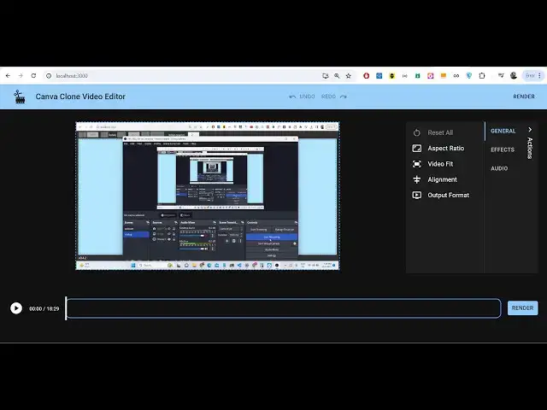Open the yellow browser extension icon
Image resolution: width=547 pixels, height=410 pixels.
point(391,76)
